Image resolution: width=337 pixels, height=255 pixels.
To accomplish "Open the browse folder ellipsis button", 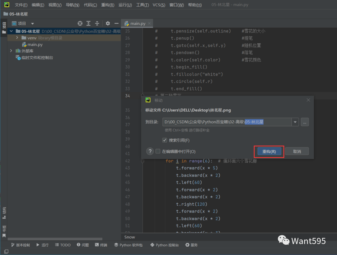I will (305, 122).
